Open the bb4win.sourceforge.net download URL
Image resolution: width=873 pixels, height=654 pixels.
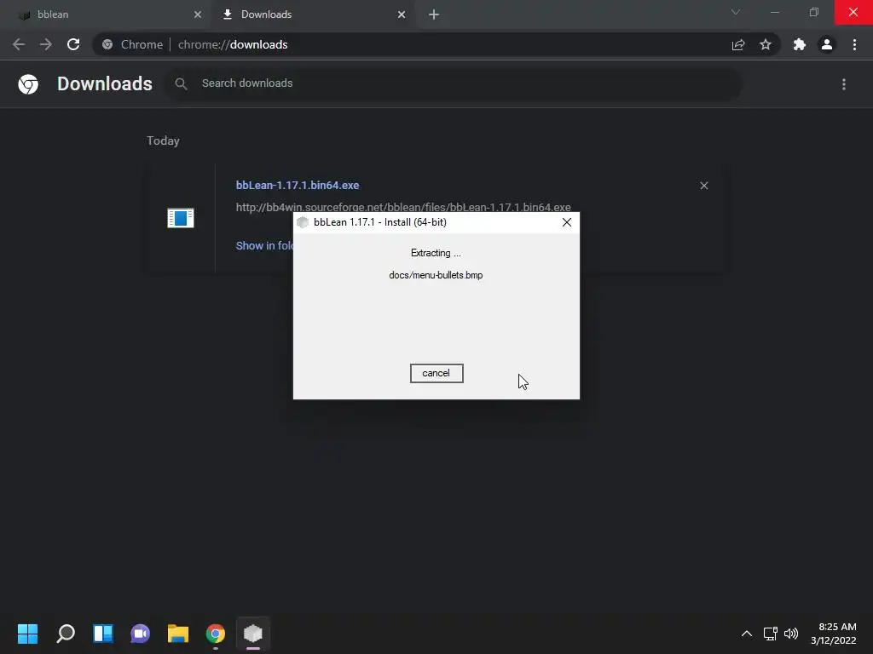coord(403,207)
